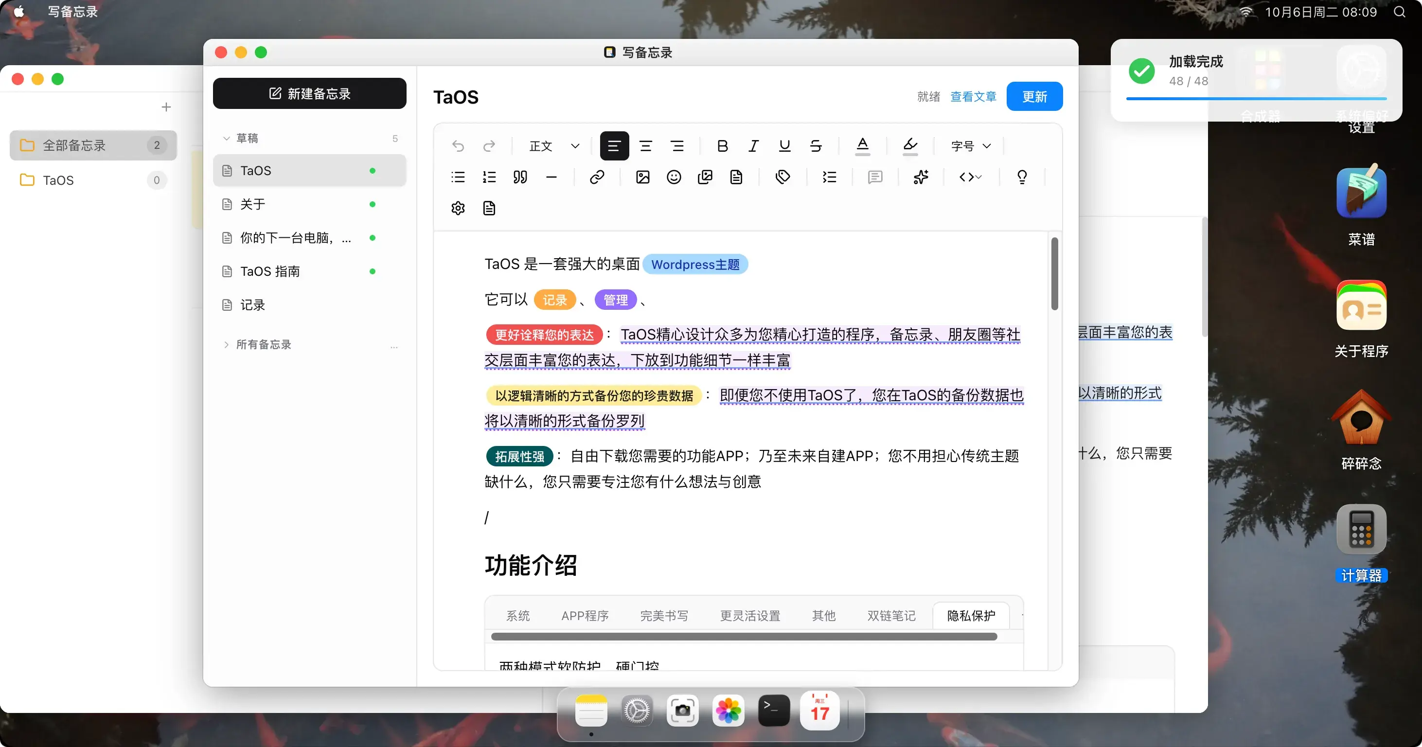This screenshot has width=1422, height=747.
Task: Click the undo arrow icon
Action: pos(458,146)
